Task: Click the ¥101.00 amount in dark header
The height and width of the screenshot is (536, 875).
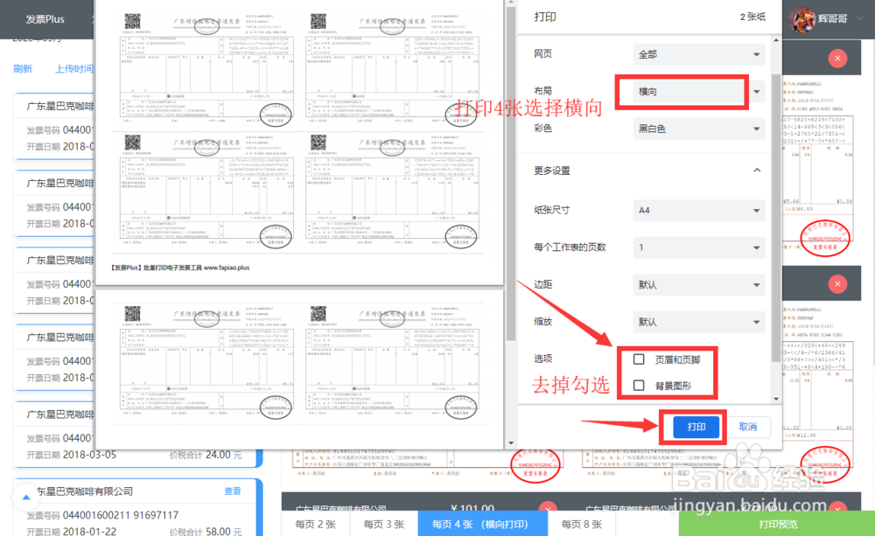Action: click(472, 508)
